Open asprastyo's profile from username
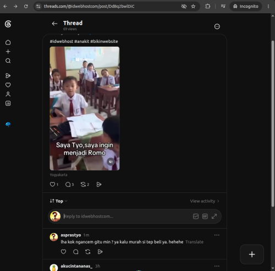 pos(71,235)
